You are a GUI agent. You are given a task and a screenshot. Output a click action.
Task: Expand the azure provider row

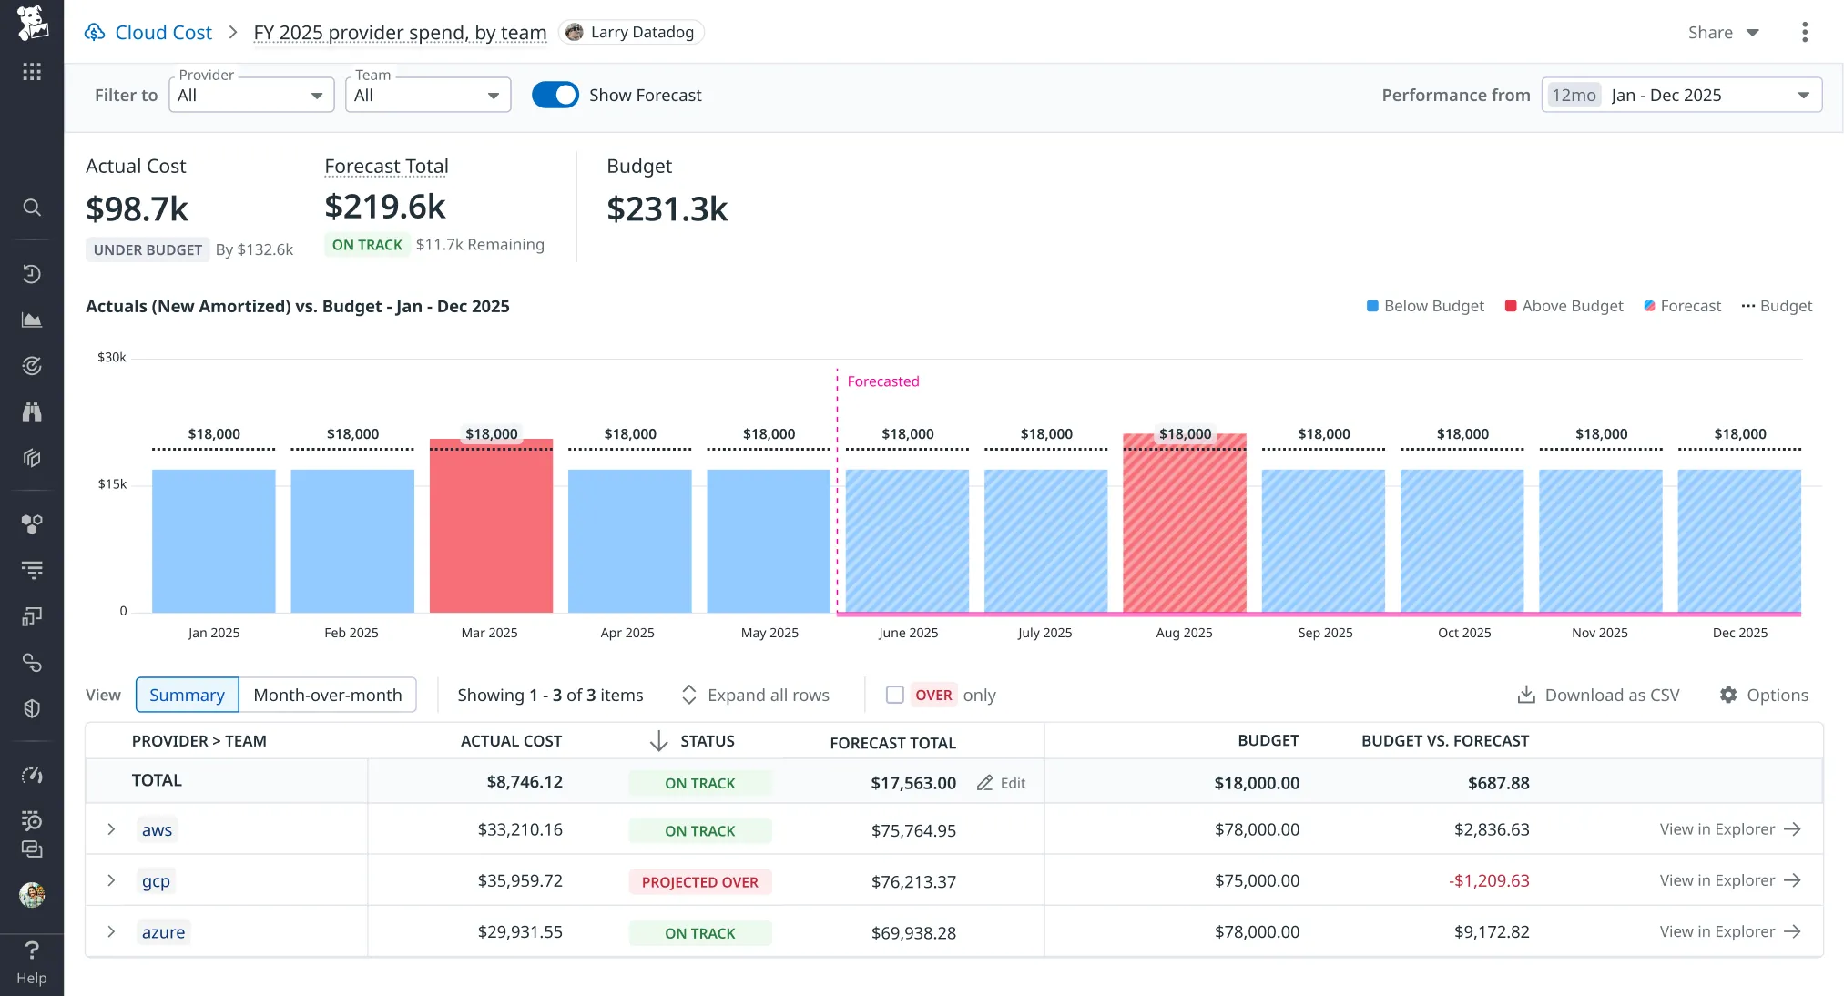111,931
